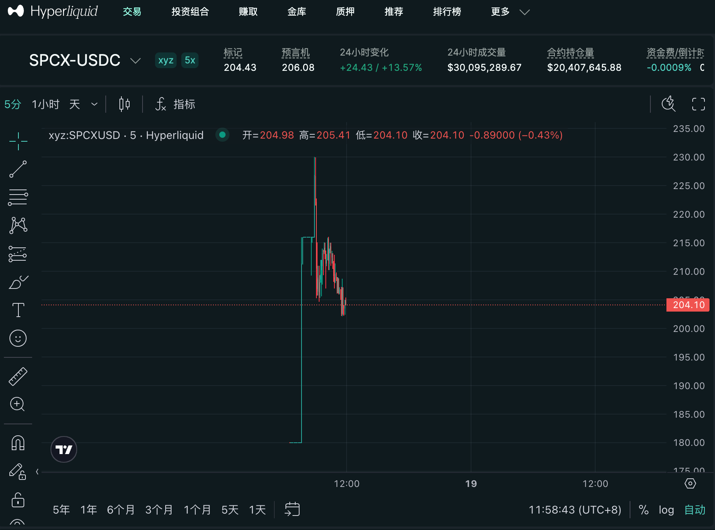Set chart range to 1年

pos(89,510)
